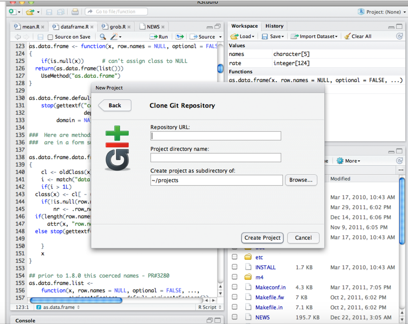The height and width of the screenshot is (324, 408).
Task: Open the Source dropdown arrow
Action: click(x=220, y=37)
